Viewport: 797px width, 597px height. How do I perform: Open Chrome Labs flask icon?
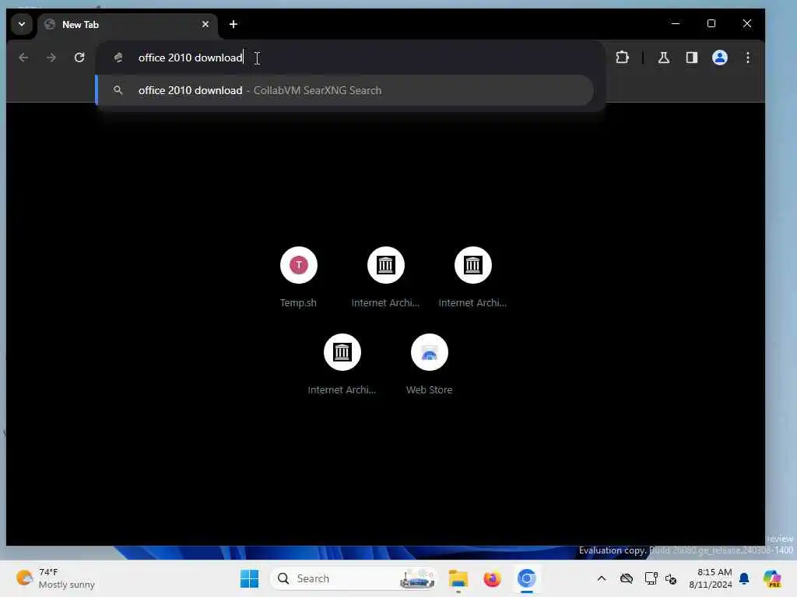click(663, 58)
